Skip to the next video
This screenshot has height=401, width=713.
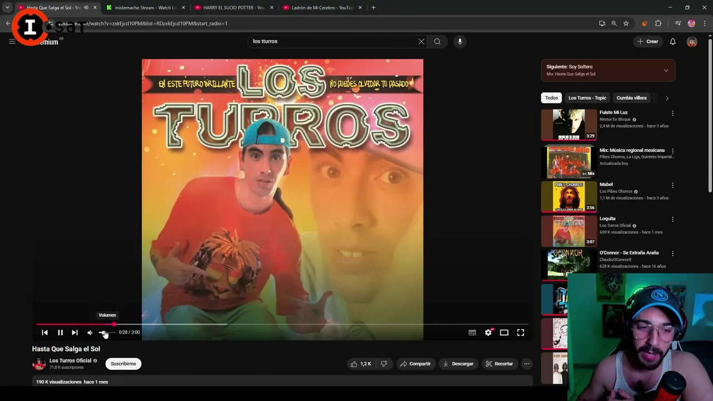click(75, 332)
